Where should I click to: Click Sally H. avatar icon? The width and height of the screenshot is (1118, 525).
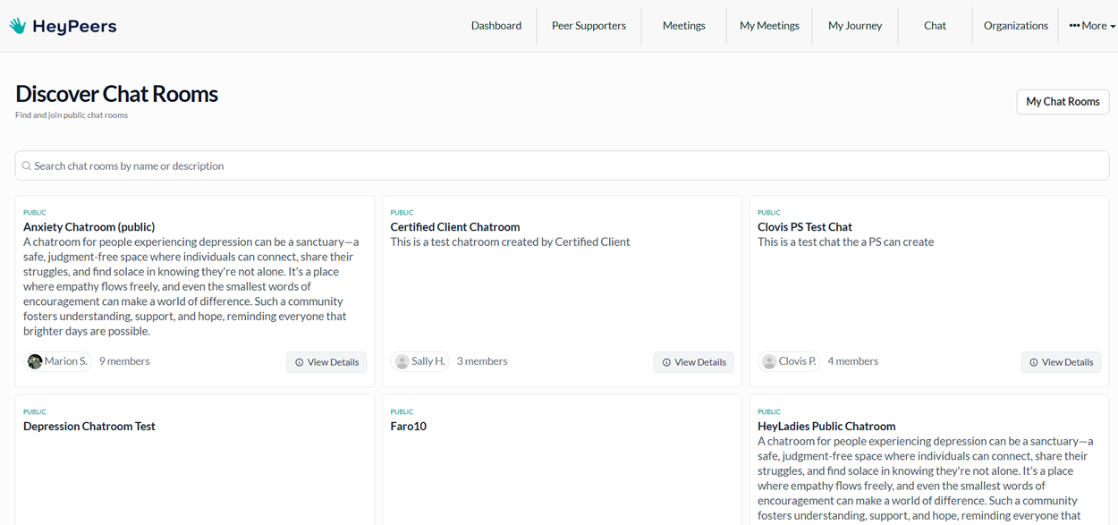[x=402, y=361]
